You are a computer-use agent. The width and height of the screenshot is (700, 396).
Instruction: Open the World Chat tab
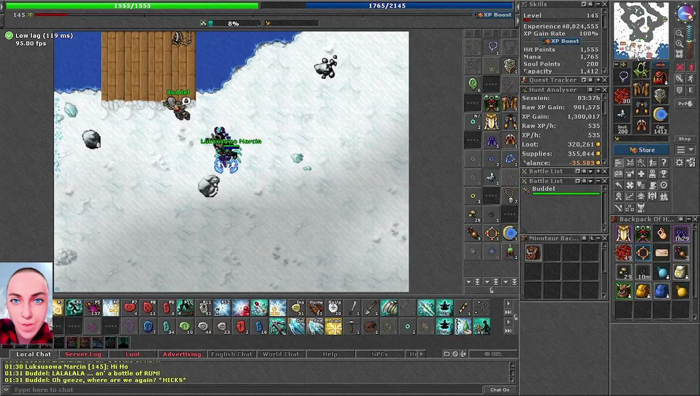(281, 354)
